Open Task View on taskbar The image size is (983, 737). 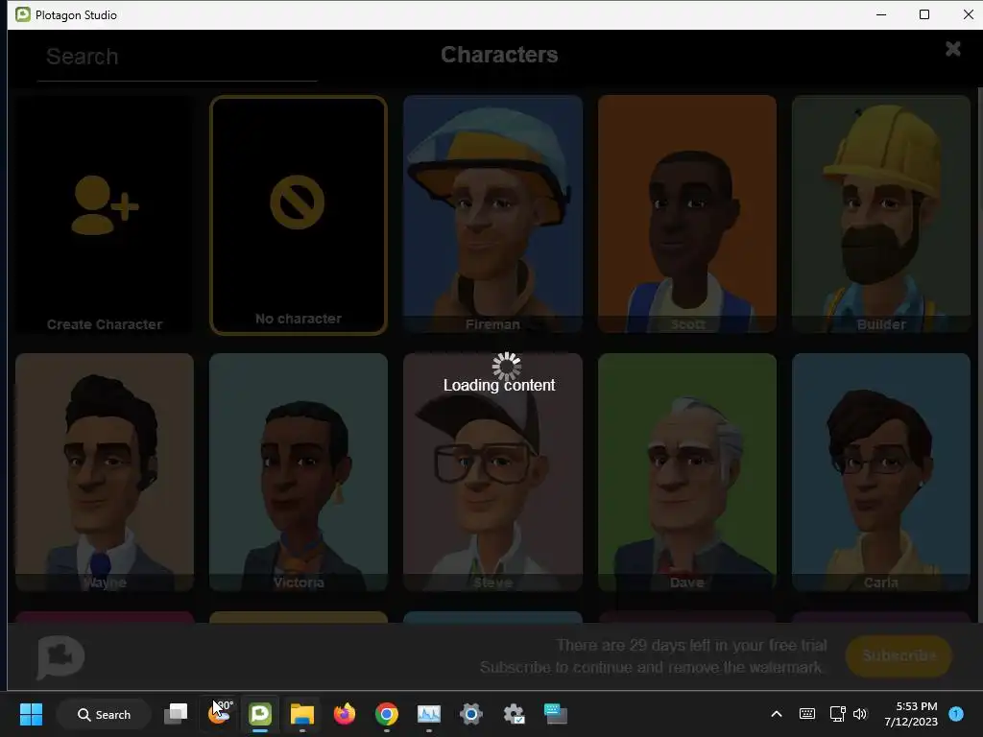coord(176,714)
